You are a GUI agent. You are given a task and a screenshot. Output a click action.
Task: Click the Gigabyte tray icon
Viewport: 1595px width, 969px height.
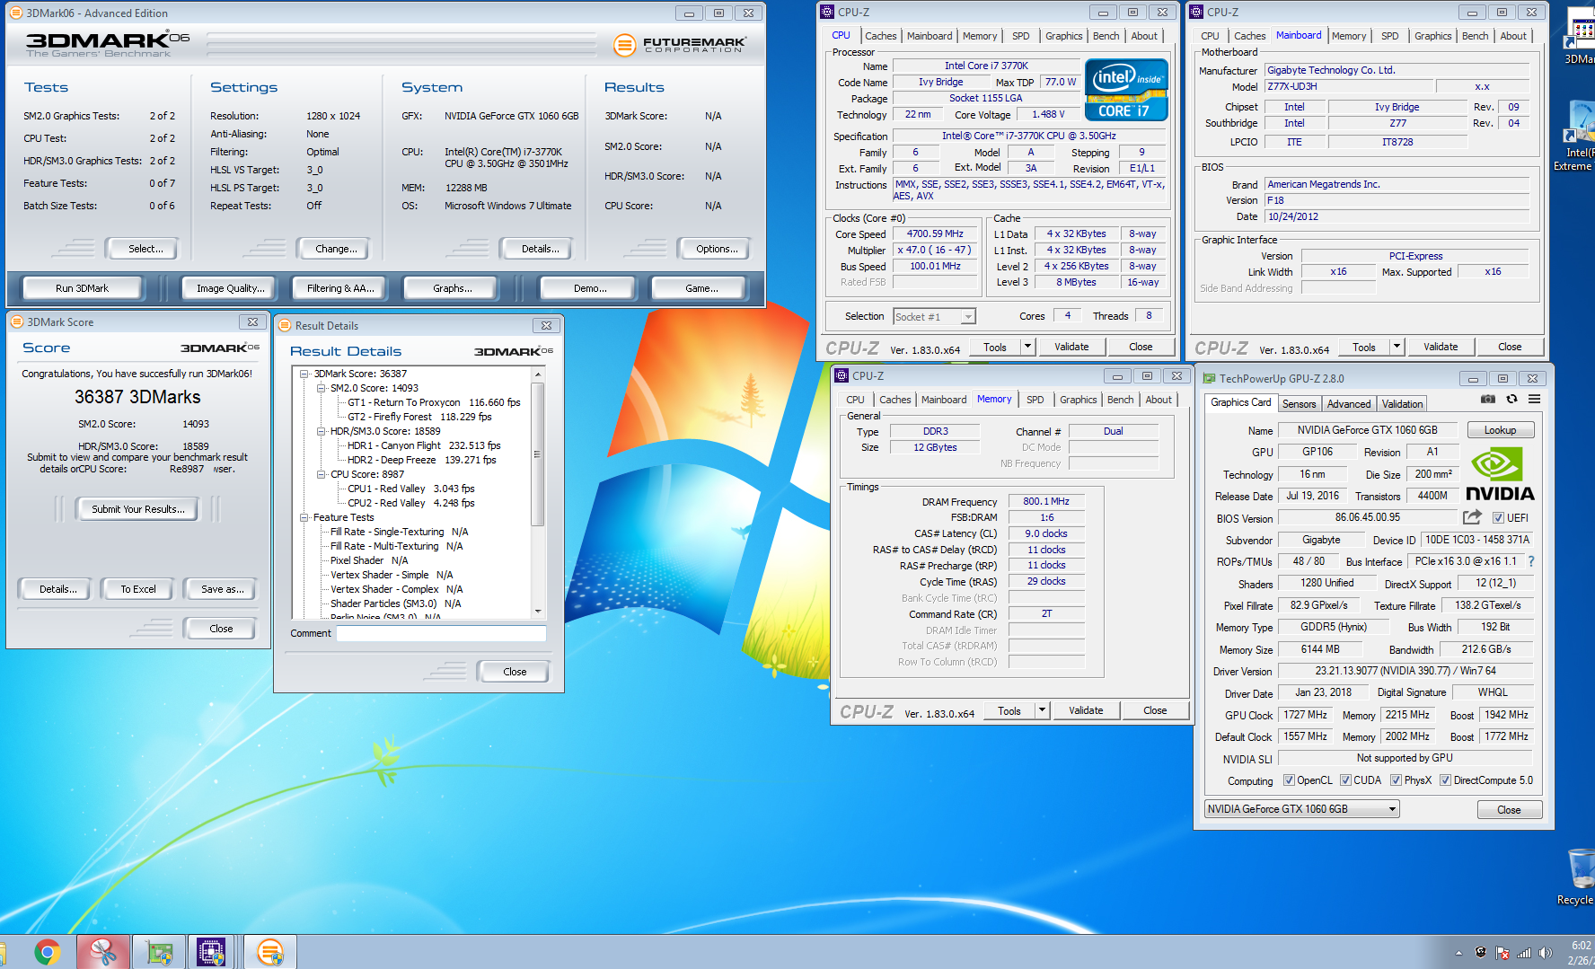pos(1480,953)
